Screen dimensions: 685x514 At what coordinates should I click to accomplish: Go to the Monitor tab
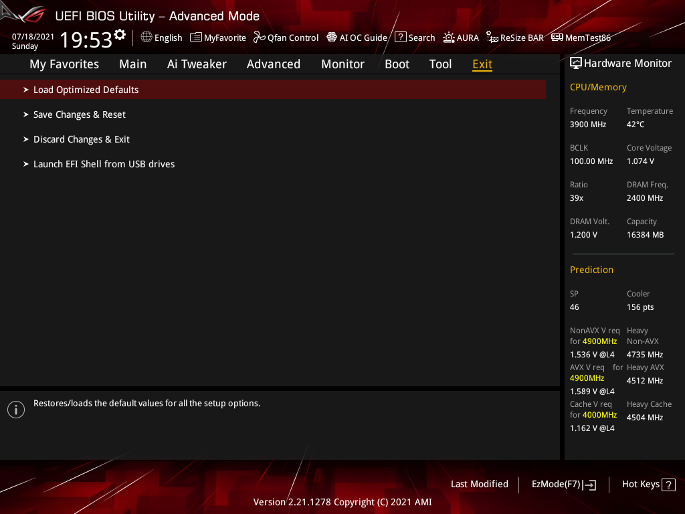(x=342, y=64)
